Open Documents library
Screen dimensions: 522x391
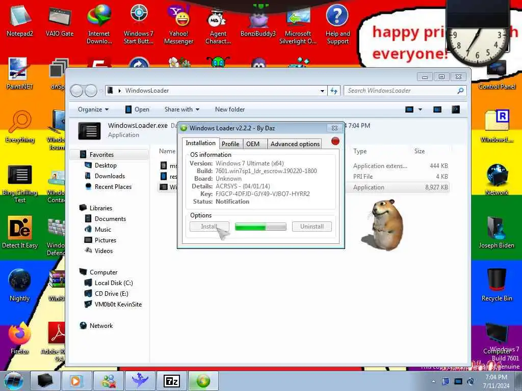(110, 219)
